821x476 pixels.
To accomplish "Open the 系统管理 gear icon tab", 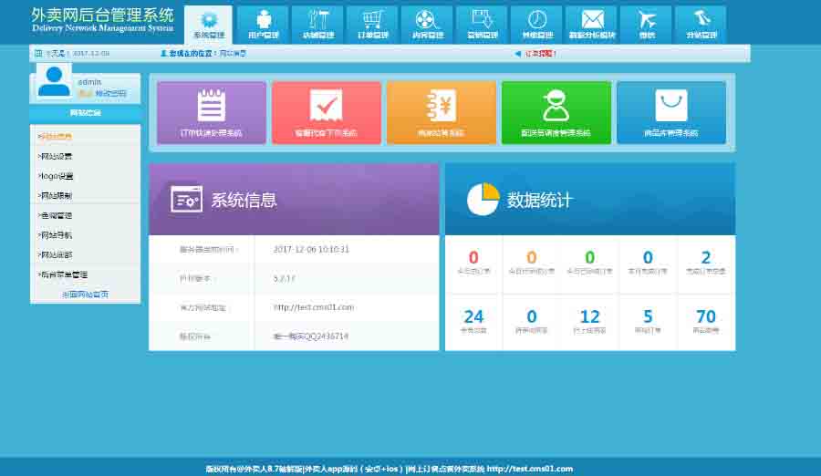I will [x=208, y=24].
